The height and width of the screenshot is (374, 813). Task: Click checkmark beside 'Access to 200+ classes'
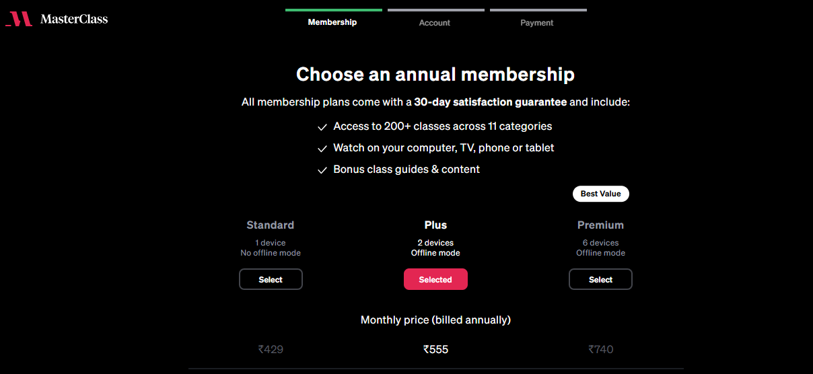[322, 127]
